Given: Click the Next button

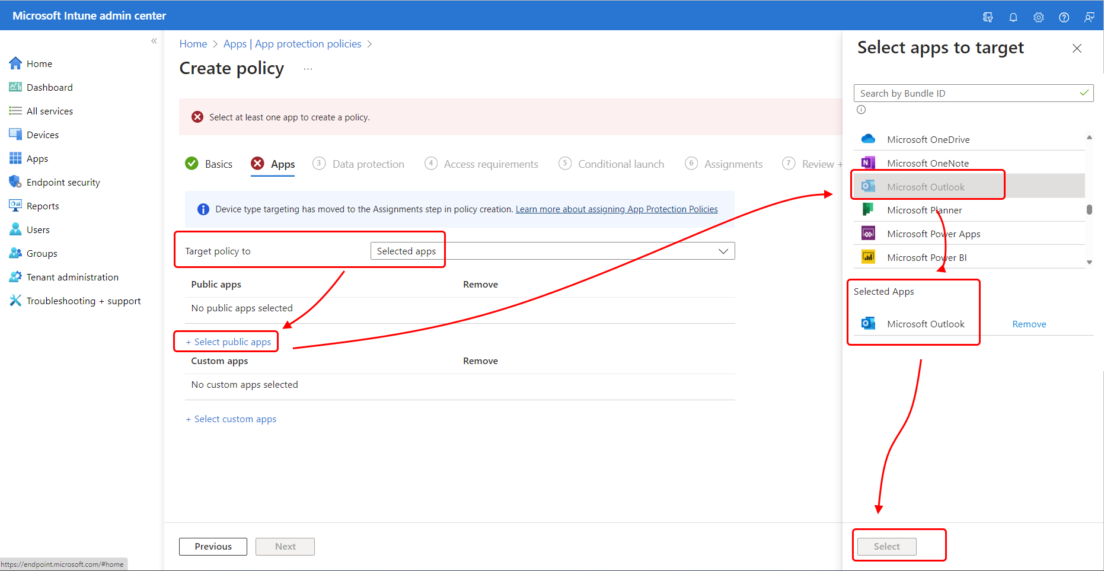Looking at the screenshot, I should 285,547.
